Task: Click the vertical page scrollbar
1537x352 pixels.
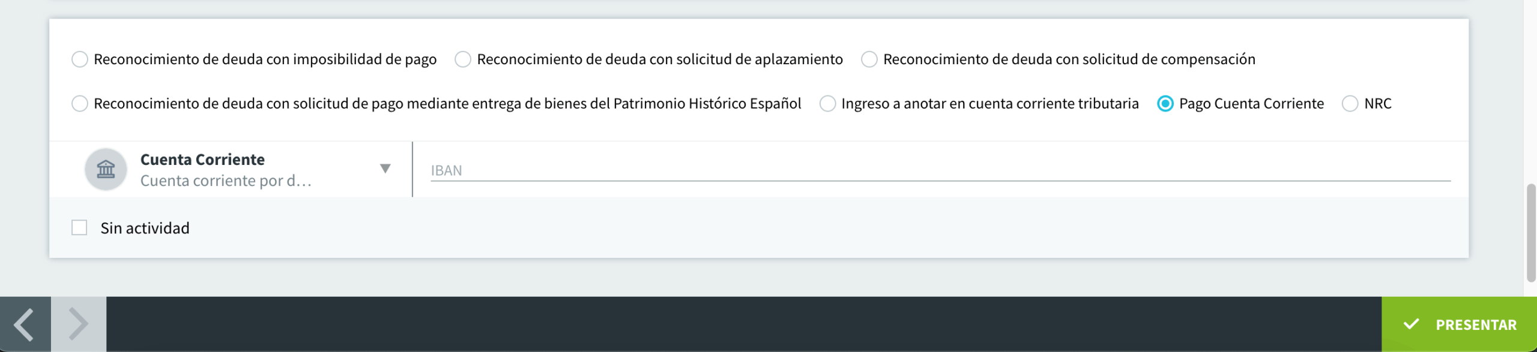Action: tap(1531, 234)
